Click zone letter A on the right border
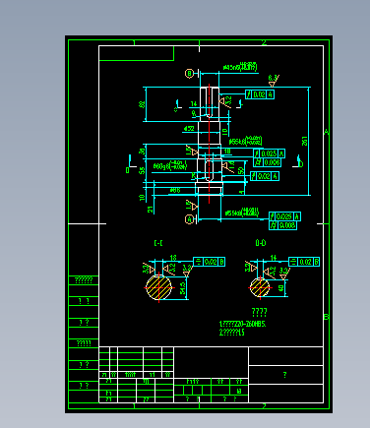The image size is (370, 428). (x=327, y=132)
